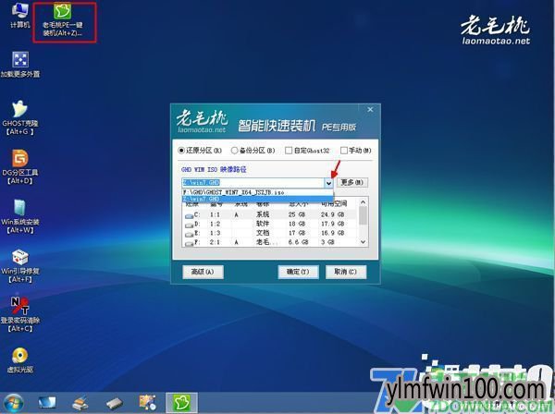Click the 6.6 GB total size cell
Image resolution: width=555 pixels, height=414 pixels.
(x=298, y=242)
